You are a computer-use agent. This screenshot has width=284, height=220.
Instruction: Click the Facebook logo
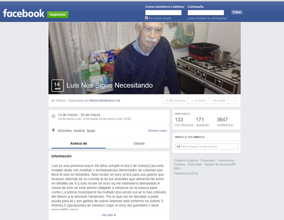tap(24, 13)
